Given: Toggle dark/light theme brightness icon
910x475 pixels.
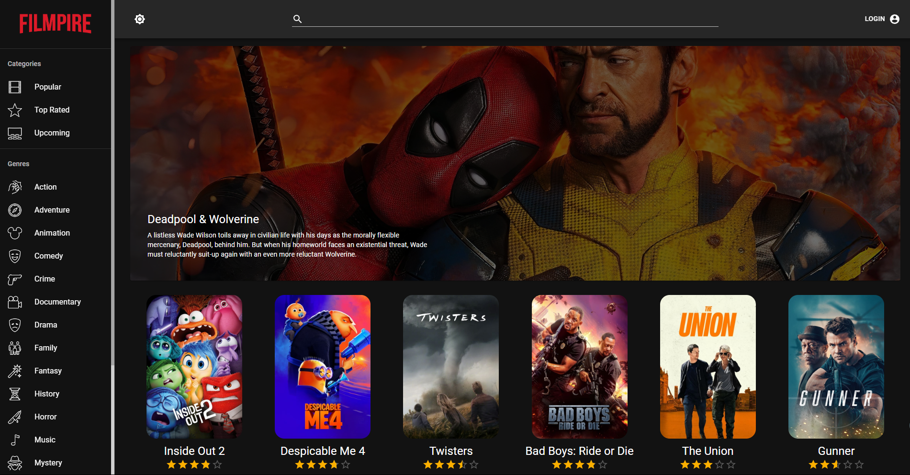Looking at the screenshot, I should click(140, 19).
